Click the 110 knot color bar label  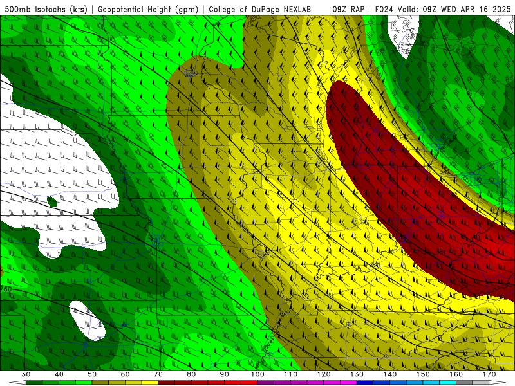291,374
